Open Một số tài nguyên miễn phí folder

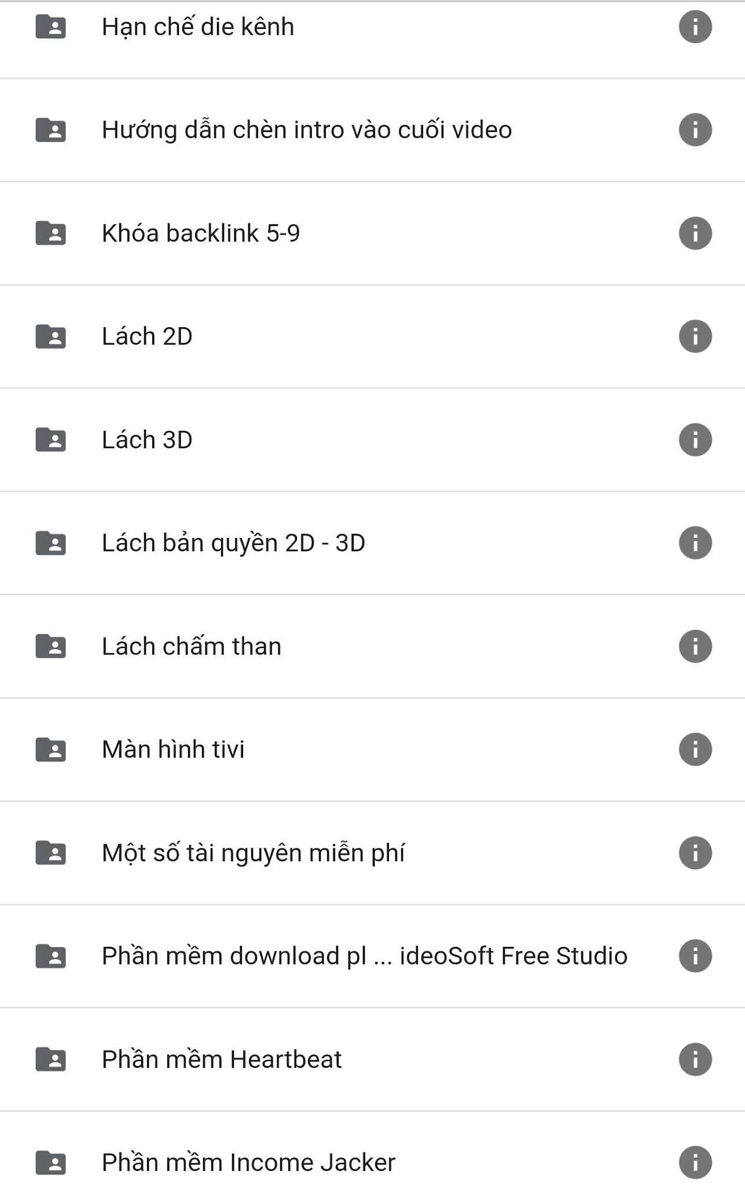(x=372, y=853)
